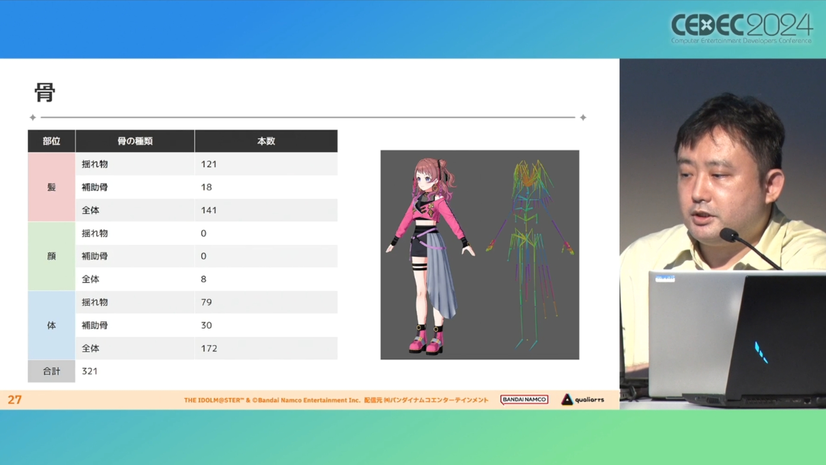This screenshot has width=826, height=465.
Task: Click the value 30 in the table
Action: point(206,325)
